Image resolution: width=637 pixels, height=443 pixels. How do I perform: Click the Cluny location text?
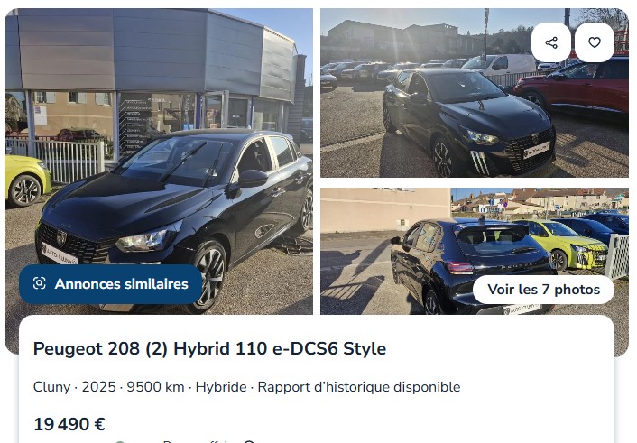(51, 387)
